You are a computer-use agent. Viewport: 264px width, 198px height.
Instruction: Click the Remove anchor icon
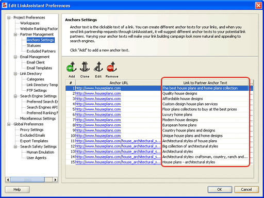click(112, 67)
